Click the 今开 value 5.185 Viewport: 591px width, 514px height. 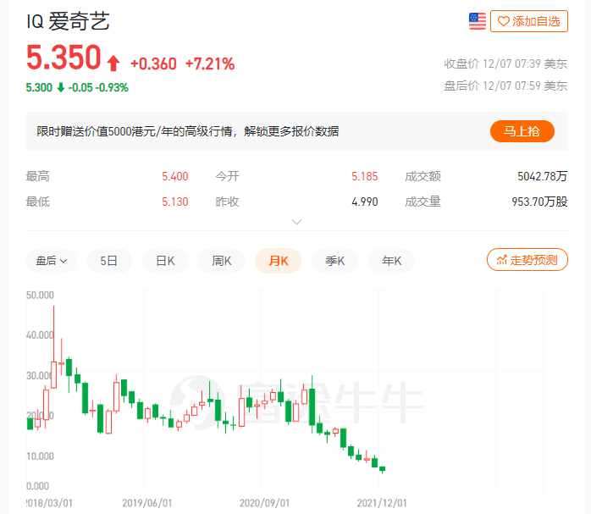click(x=364, y=176)
